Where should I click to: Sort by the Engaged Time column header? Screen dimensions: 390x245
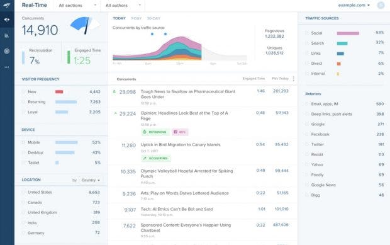pos(253,79)
